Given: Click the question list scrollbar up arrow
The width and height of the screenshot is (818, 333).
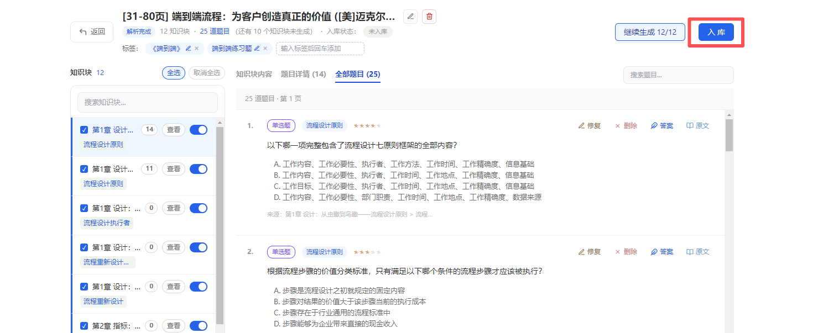Looking at the screenshot, I should click(x=729, y=114).
